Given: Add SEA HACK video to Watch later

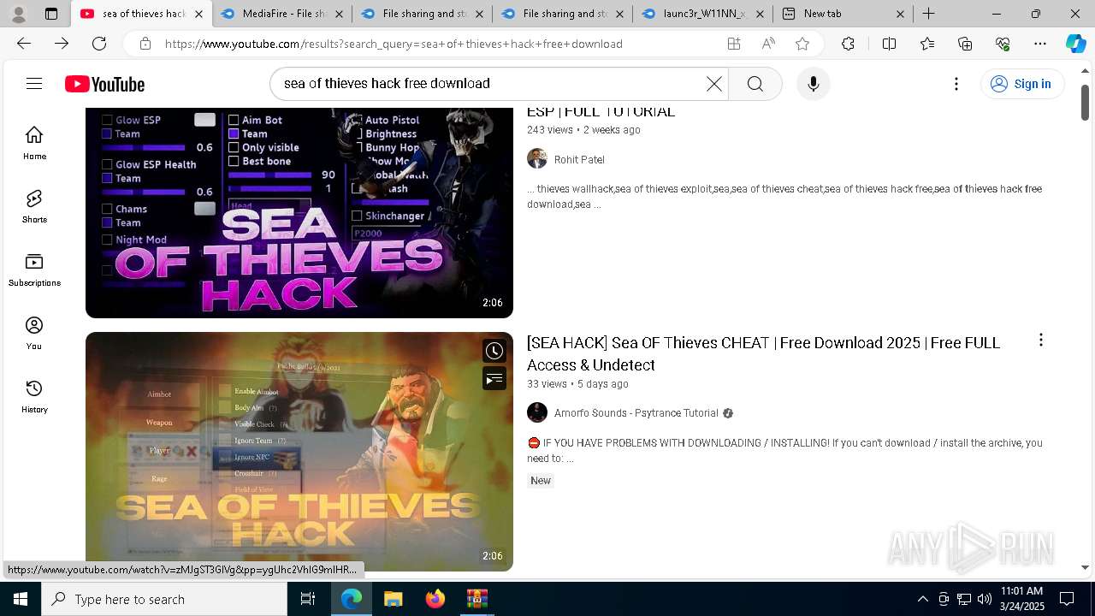Looking at the screenshot, I should pyautogui.click(x=494, y=351).
